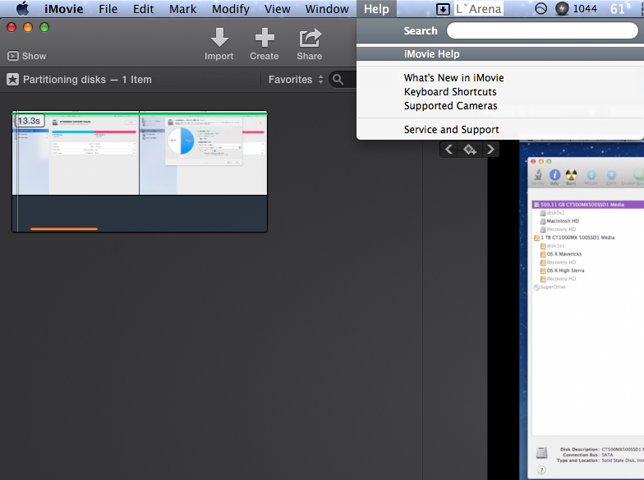Click L`Arena in the menu bar
Screen dimensions: 644x480
[478, 8]
